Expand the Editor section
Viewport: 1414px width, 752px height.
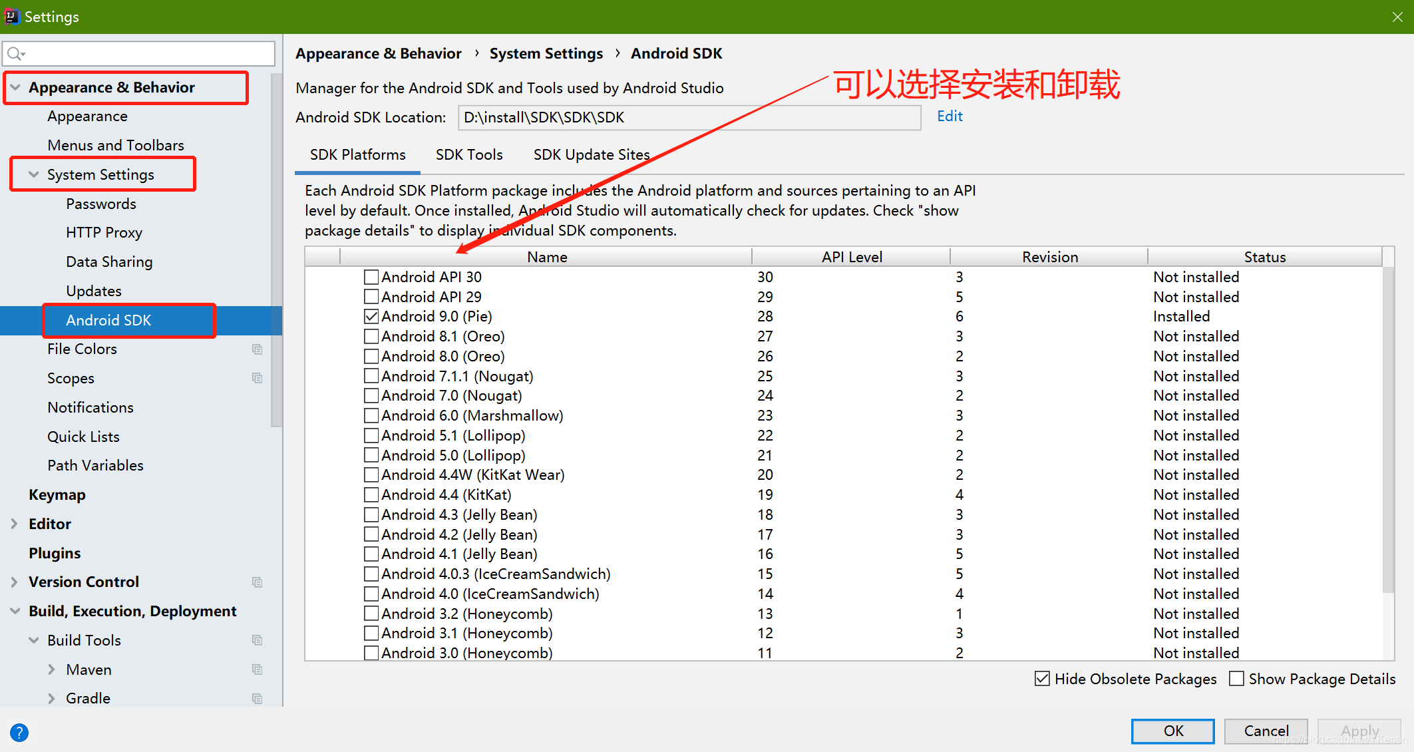pyautogui.click(x=15, y=524)
